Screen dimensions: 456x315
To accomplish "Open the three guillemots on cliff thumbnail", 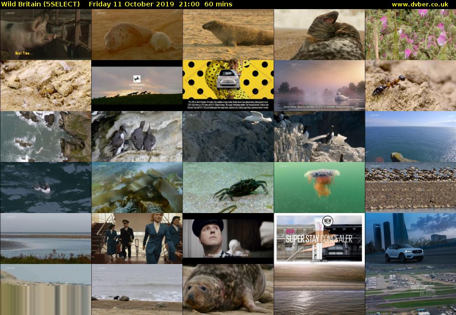I will tap(137, 137).
